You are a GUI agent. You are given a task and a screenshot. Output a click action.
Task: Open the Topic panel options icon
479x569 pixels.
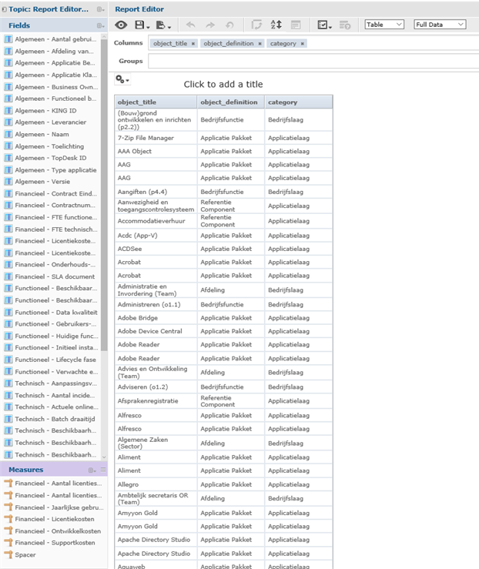coord(101,9)
